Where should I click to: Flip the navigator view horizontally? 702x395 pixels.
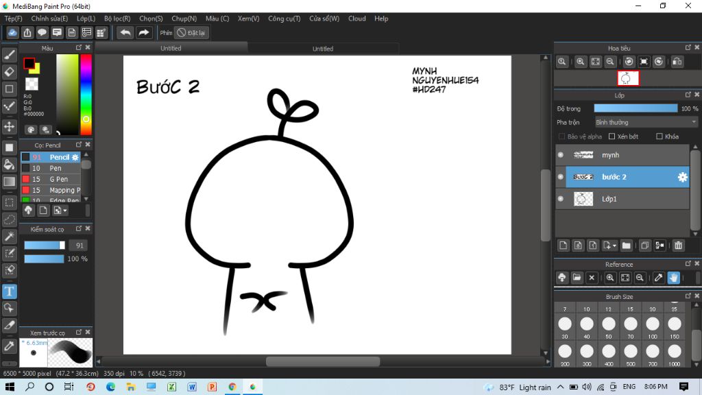tap(677, 62)
